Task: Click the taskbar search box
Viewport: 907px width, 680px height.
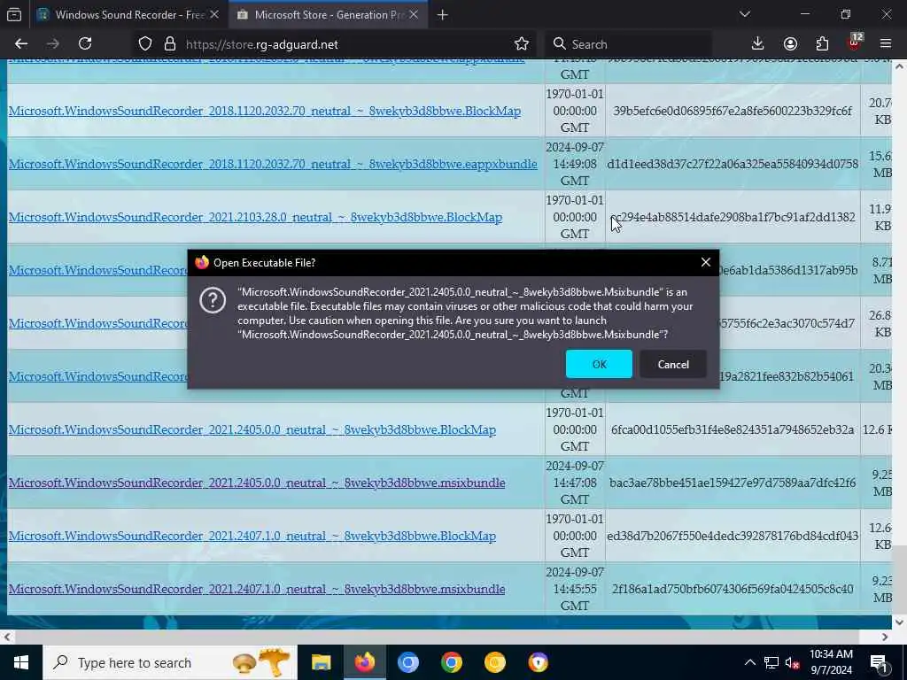Action: [x=169, y=662]
